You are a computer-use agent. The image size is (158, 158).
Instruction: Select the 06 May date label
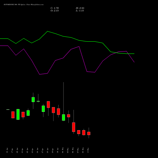[73, 150]
